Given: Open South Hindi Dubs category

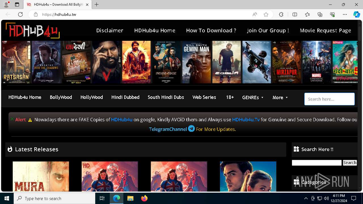Looking at the screenshot, I should point(166,97).
